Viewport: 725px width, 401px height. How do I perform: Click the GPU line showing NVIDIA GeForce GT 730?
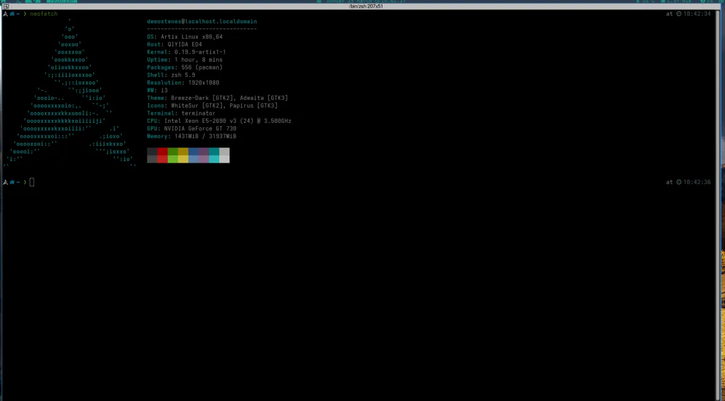click(x=192, y=128)
